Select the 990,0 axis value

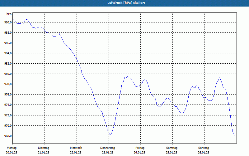(x=8, y=22)
